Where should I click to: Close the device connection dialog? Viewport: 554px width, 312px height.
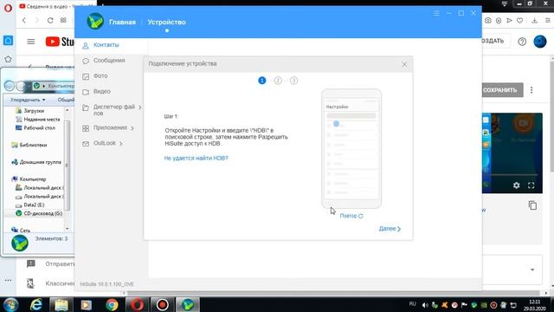tap(404, 64)
